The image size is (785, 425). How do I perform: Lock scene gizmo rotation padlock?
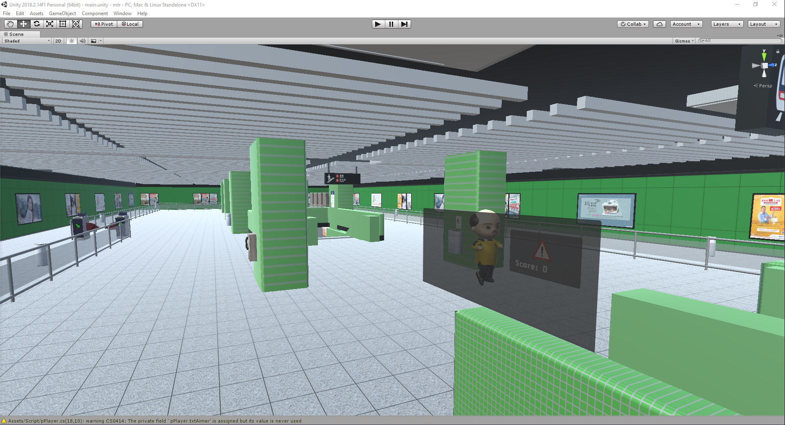tap(778, 51)
